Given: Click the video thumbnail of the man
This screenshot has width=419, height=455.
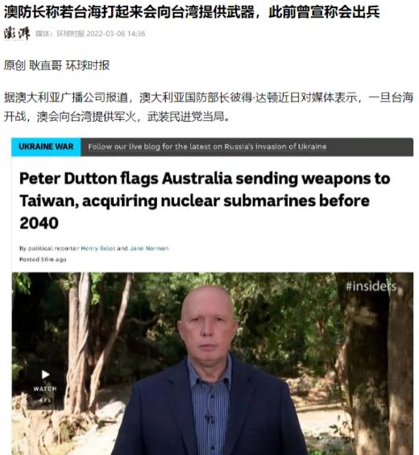Looking at the screenshot, I should (x=212, y=363).
